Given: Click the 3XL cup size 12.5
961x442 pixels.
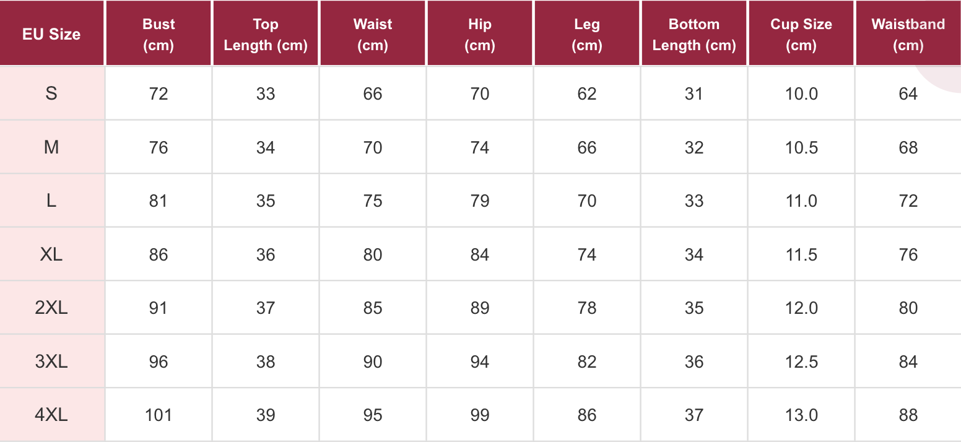Looking at the screenshot, I should coord(801,362).
